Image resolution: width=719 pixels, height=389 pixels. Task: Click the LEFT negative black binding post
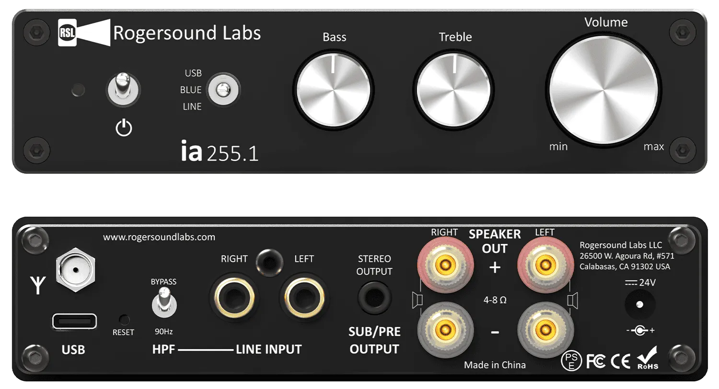click(x=545, y=329)
